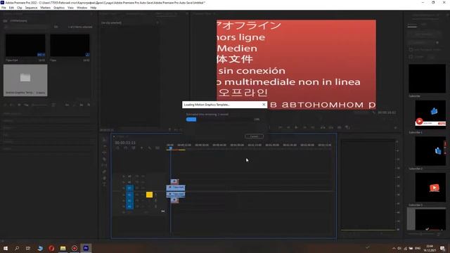Select the Slip tool

104,165
